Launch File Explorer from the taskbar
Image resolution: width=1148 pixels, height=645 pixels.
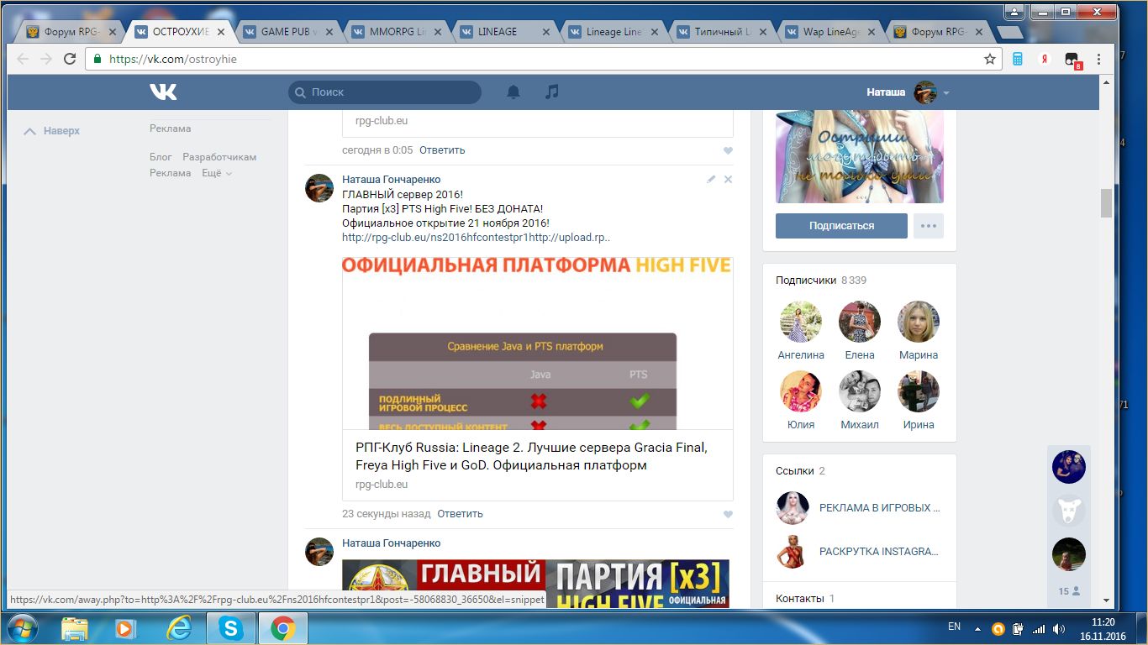click(75, 627)
